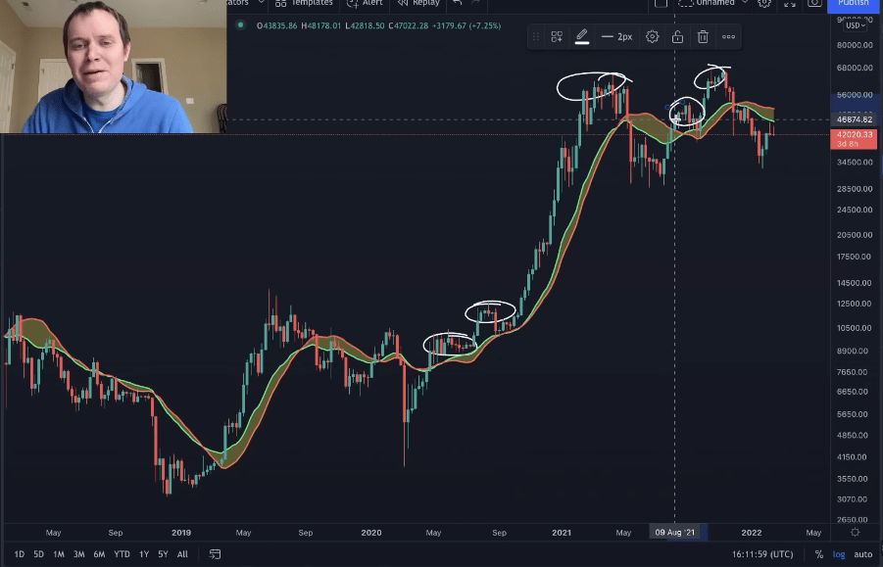Open the Alert button in top toolbar

click(365, 4)
